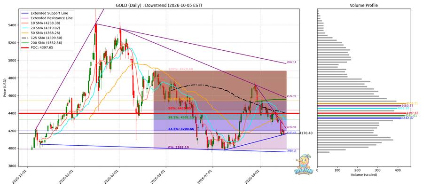The image size is (423, 188).
Task: Click the 2026-07-01 date label
Action: point(205,177)
